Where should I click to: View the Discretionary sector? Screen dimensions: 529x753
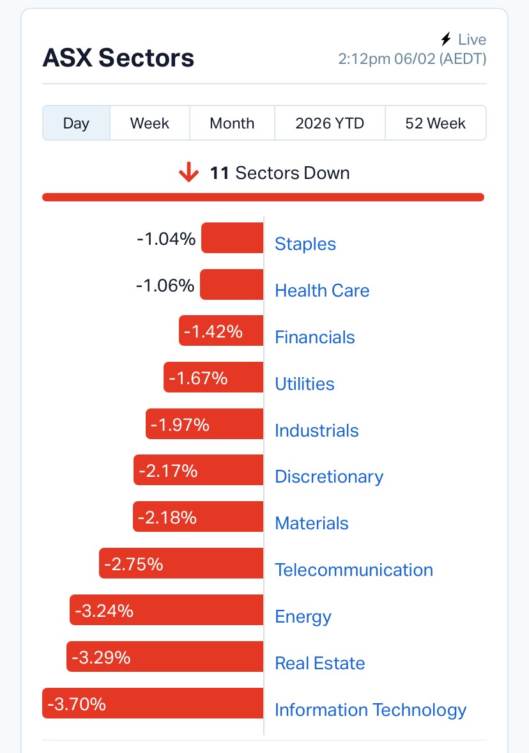(x=328, y=476)
